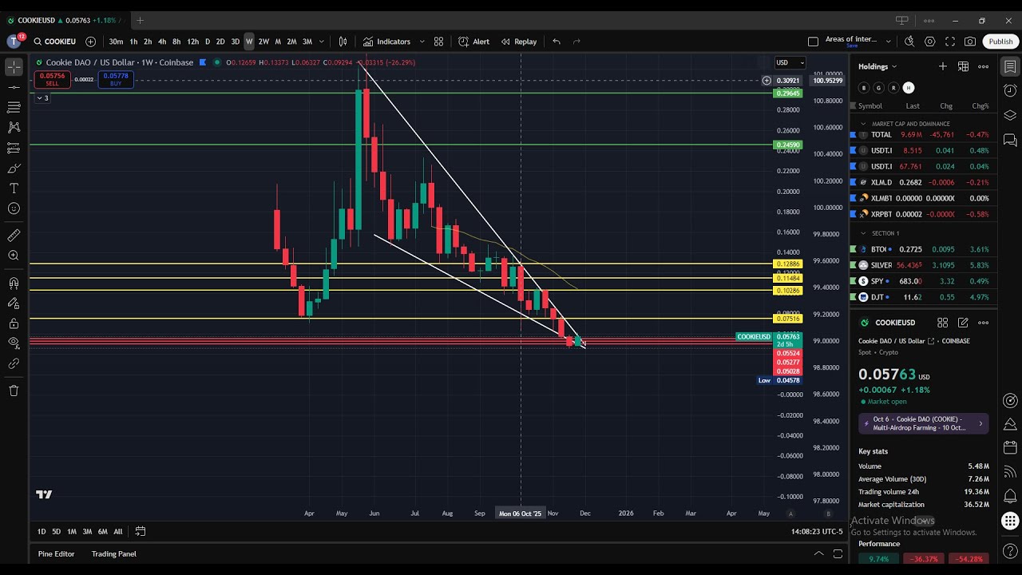Switch to the Pine Editor tab

point(56,553)
